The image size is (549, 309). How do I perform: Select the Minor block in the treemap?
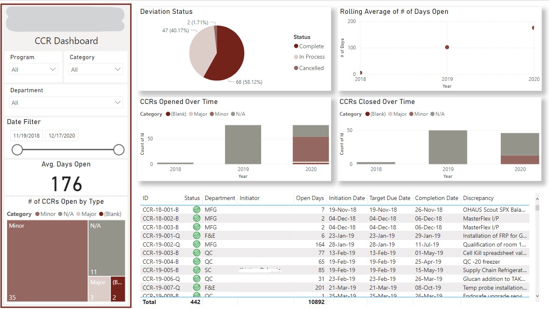tap(47, 261)
